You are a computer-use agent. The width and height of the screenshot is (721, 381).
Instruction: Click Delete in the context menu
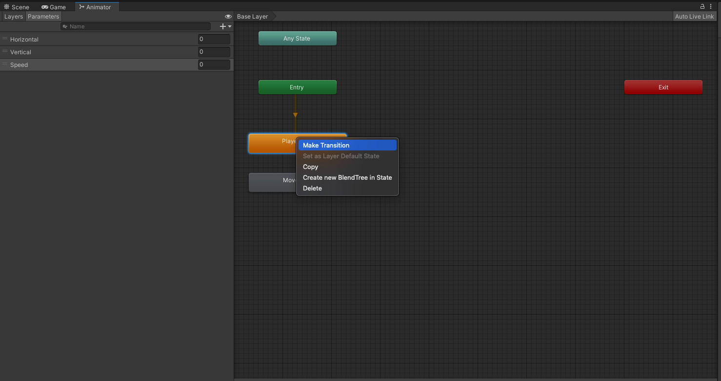(312, 188)
